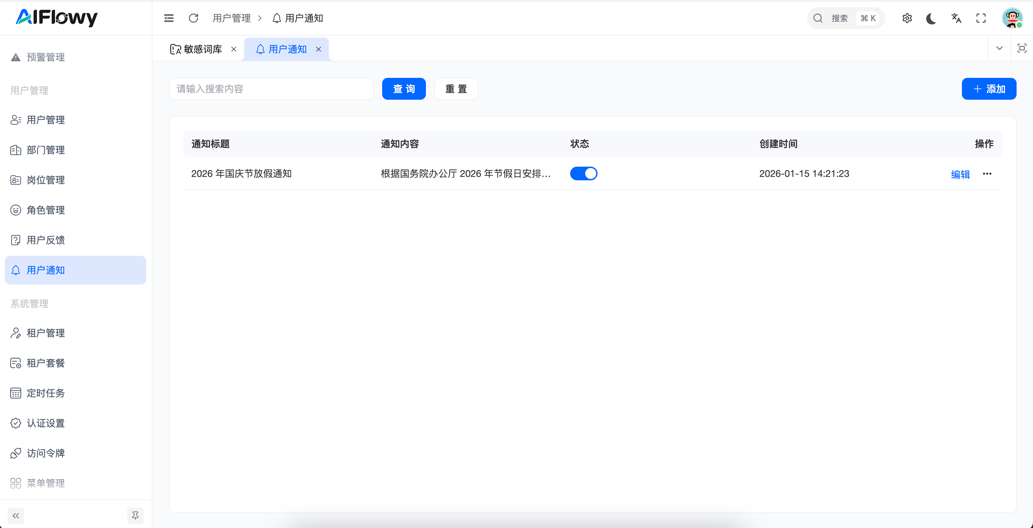Pin the sidebar using pin icon

pyautogui.click(x=135, y=515)
